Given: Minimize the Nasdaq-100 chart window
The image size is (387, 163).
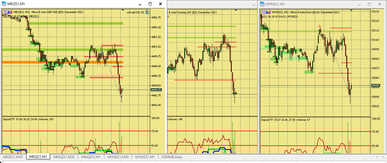Looking at the screenshot, I should tap(254, 4).
